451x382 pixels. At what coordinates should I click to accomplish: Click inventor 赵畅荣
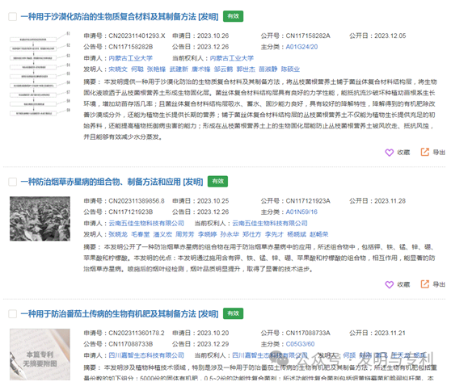[x=319, y=234]
